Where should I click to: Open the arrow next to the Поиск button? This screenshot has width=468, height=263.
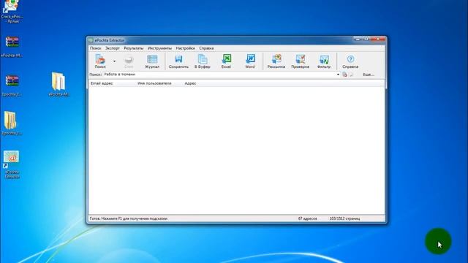point(114,61)
